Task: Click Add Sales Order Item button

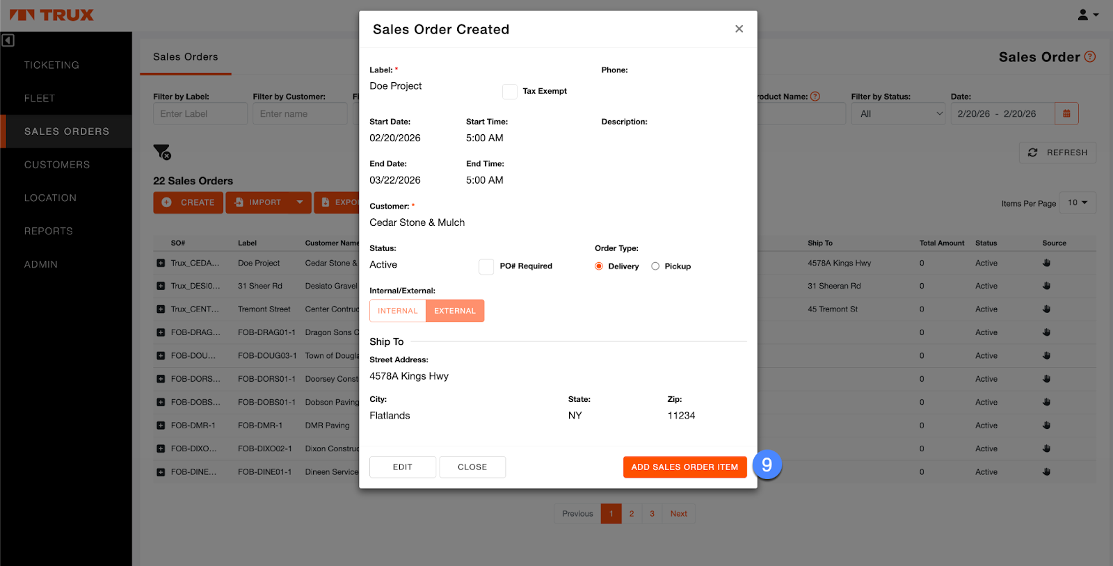Action: 684,467
